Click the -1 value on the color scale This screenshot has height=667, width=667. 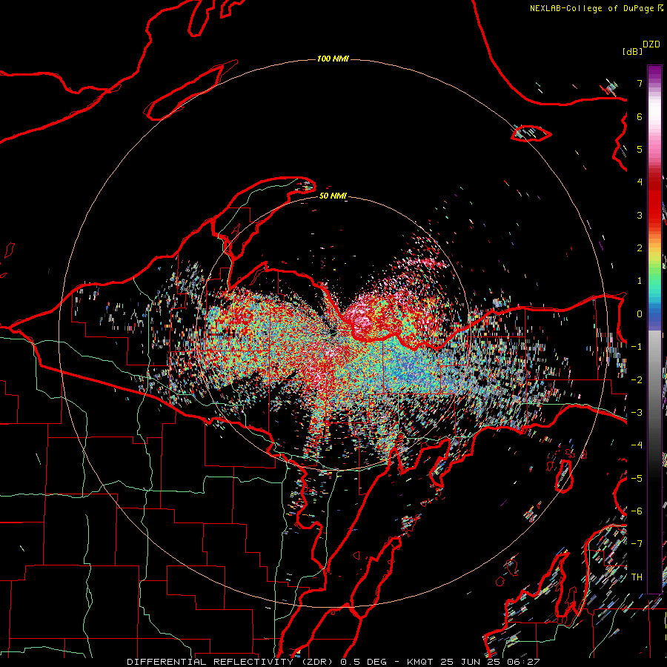pyautogui.click(x=637, y=347)
